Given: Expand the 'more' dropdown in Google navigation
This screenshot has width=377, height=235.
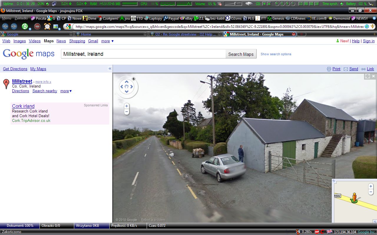Looking at the screenshot, I should (108, 41).
